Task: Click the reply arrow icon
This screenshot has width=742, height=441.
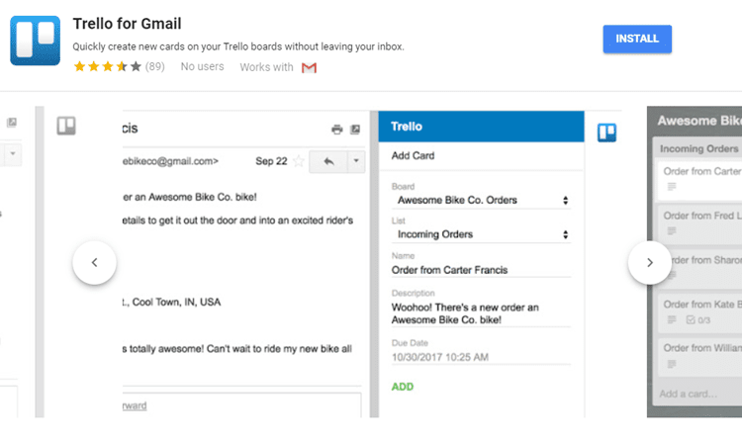Action: coord(328,161)
